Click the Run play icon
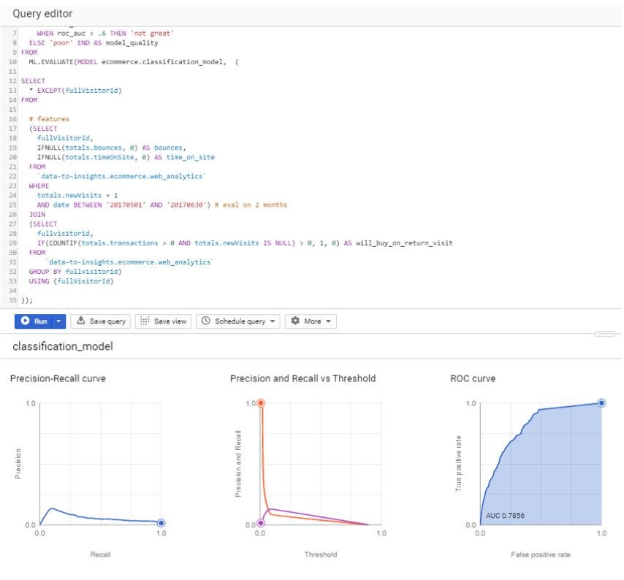 tap(25, 319)
